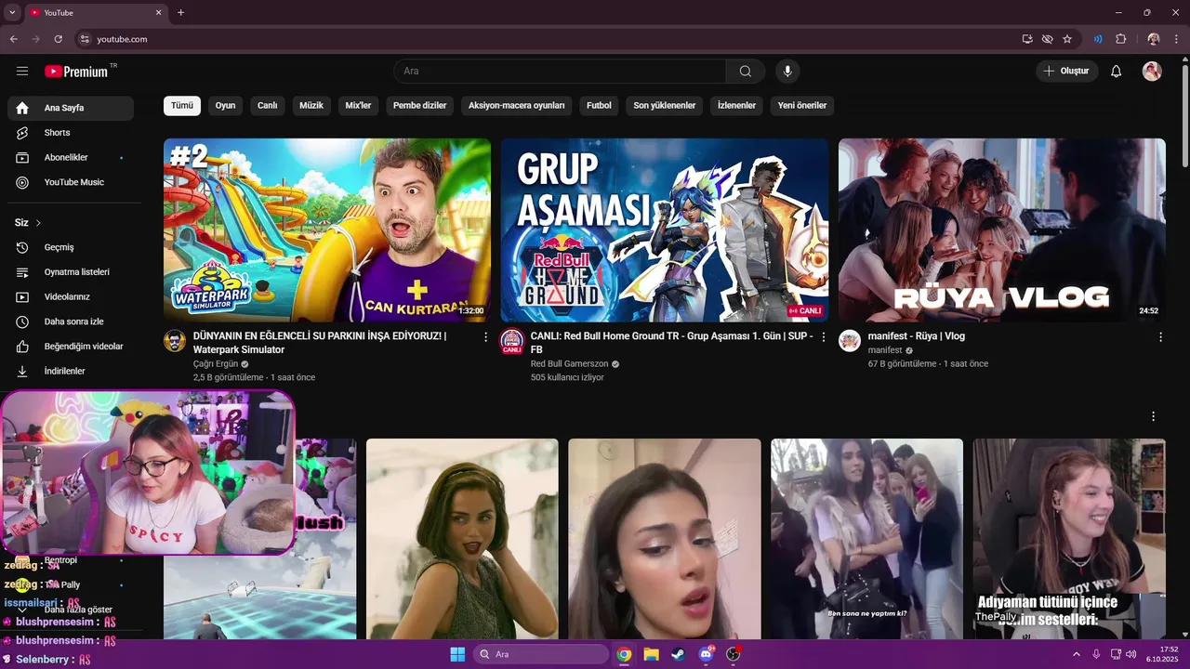The width and height of the screenshot is (1190, 669).
Task: Reload the page in Chrome
Action: pos(59,39)
